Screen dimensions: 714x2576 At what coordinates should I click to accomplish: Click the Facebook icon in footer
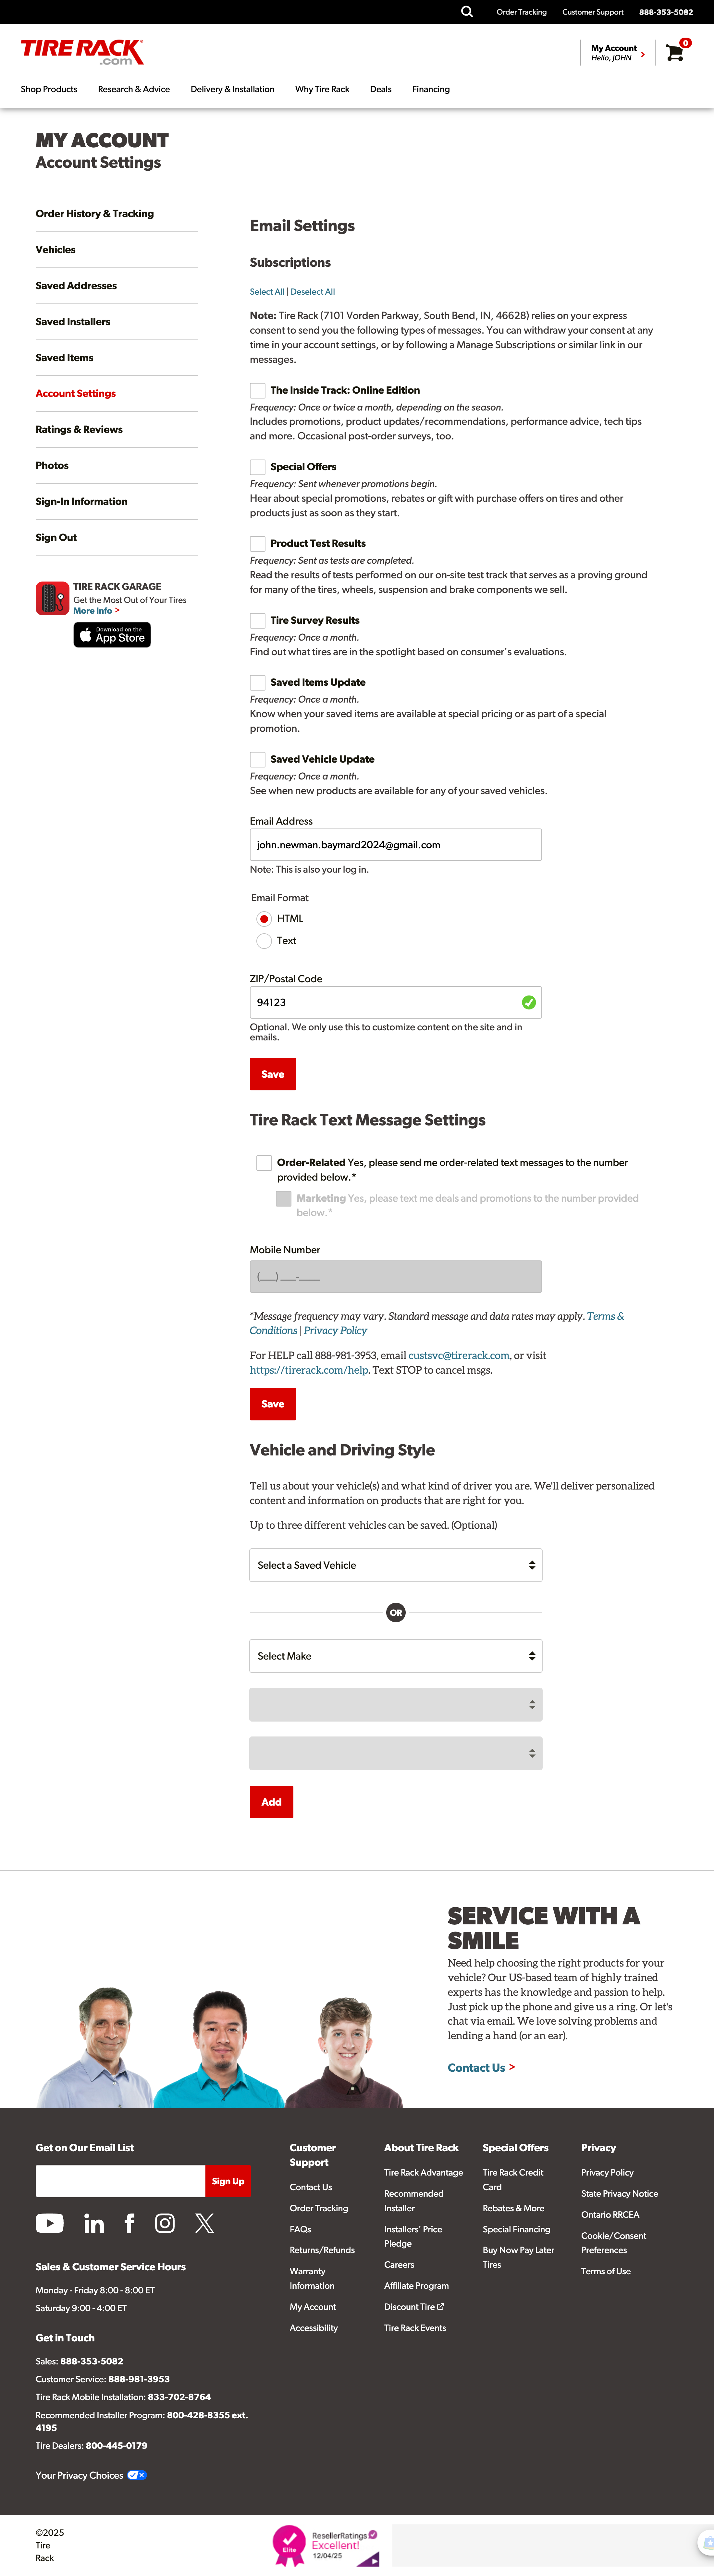(x=129, y=2223)
